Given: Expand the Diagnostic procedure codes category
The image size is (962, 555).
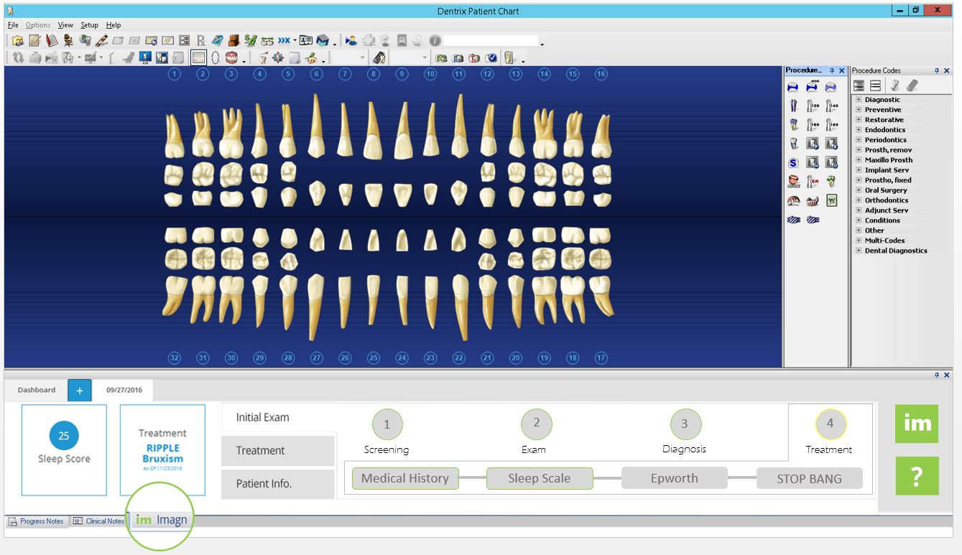Looking at the screenshot, I should tap(859, 100).
